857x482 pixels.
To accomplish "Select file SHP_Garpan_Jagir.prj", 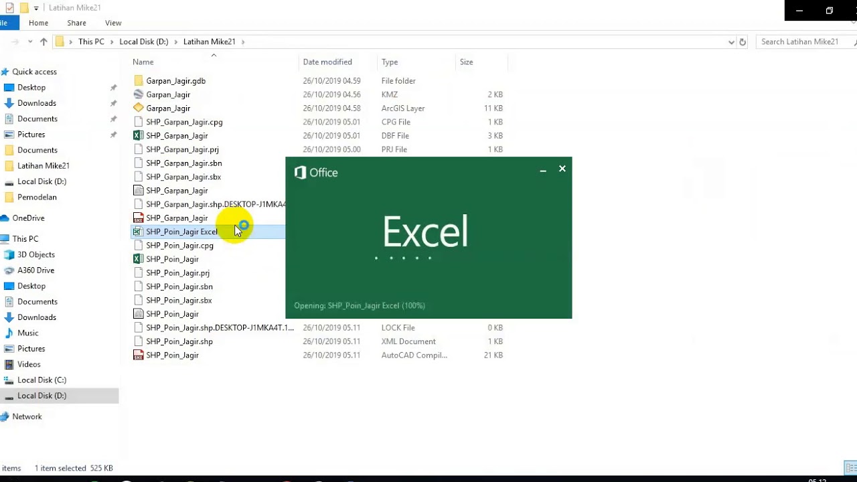I will [x=182, y=149].
